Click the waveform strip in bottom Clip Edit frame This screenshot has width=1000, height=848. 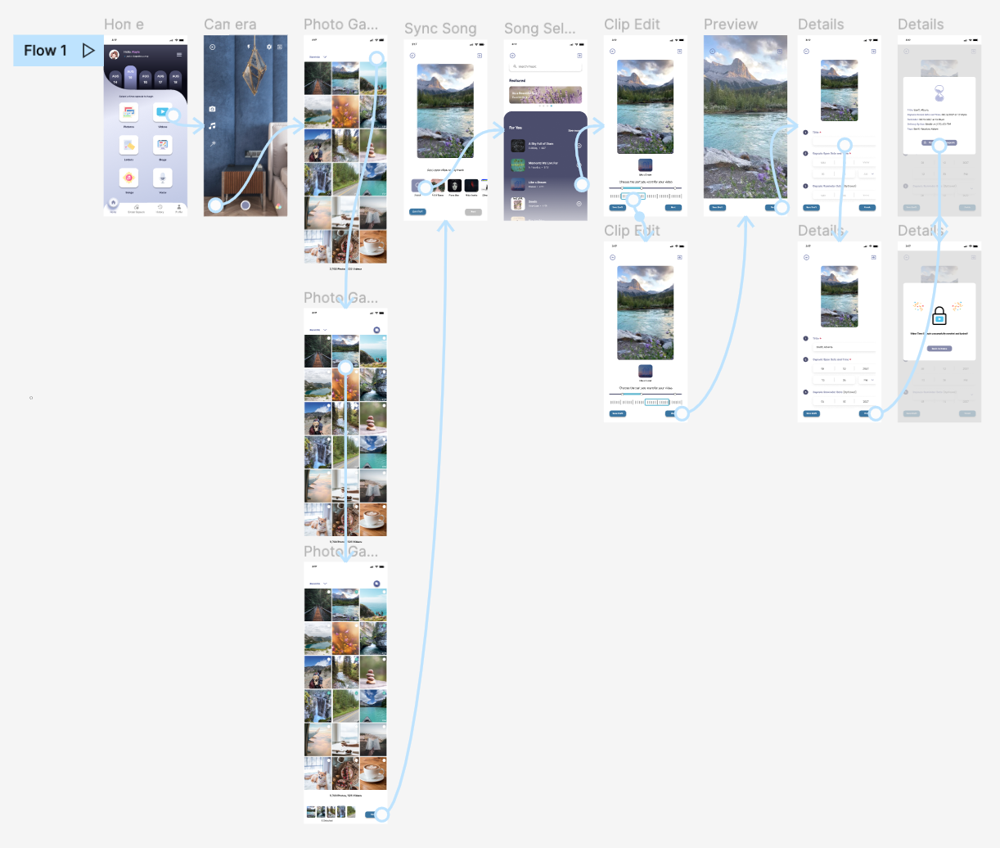coord(646,402)
